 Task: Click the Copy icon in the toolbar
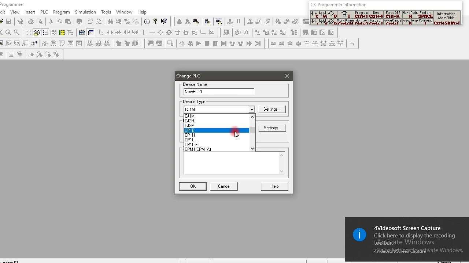coord(59,22)
